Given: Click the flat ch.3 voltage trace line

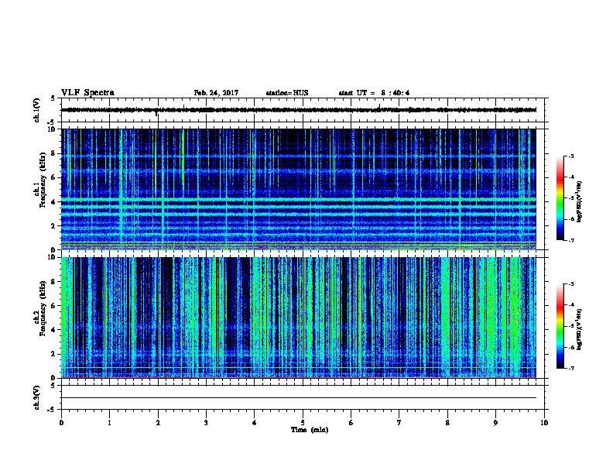Looking at the screenshot, I should click(299, 398).
